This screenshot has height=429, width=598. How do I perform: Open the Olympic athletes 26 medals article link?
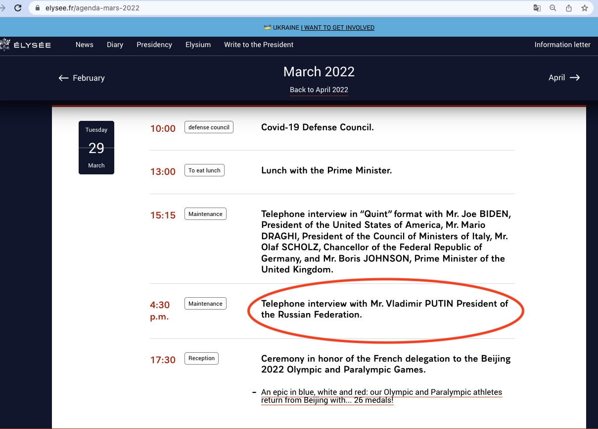click(381, 396)
